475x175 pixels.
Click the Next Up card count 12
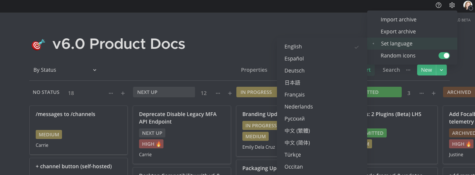204,93
